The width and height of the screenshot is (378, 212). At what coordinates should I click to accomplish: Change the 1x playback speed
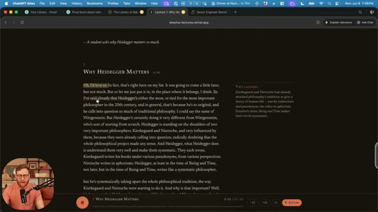(276, 203)
